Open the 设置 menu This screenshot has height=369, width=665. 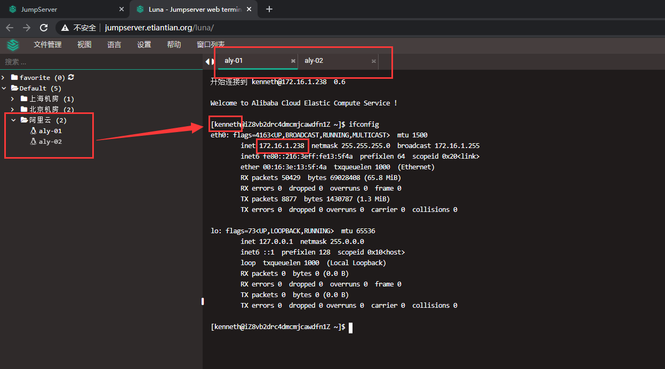(x=144, y=45)
